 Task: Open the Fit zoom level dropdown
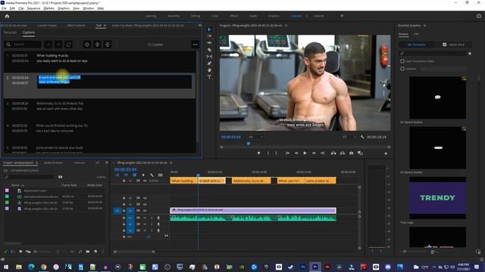click(256, 137)
